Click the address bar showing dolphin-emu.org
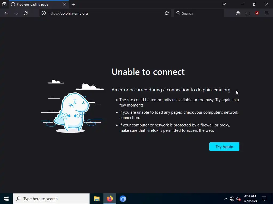Image resolution: width=273 pixels, height=204 pixels. 105,13
